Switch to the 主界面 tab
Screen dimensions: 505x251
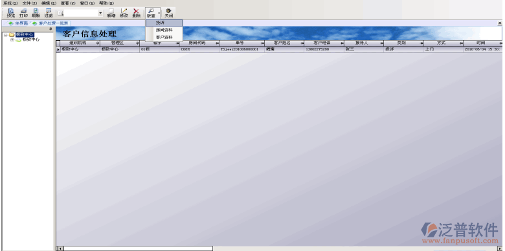(18, 23)
